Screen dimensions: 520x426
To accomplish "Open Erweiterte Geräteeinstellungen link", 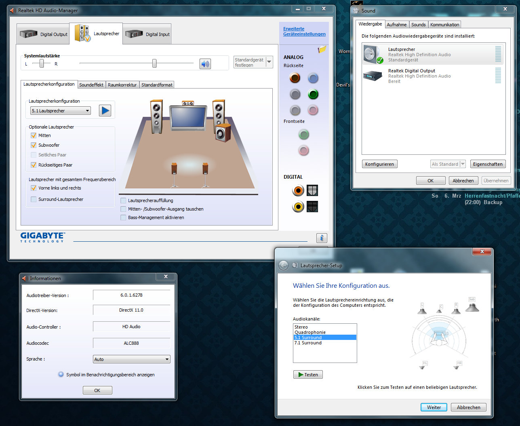I will point(304,32).
